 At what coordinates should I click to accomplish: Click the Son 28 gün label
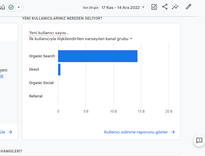point(91,8)
